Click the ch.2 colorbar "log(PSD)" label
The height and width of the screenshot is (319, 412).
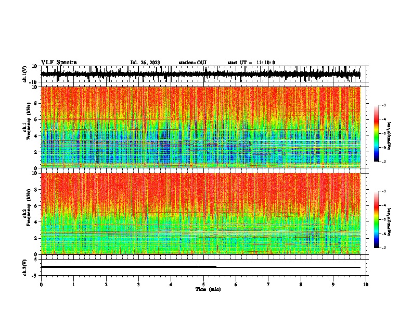(390, 222)
